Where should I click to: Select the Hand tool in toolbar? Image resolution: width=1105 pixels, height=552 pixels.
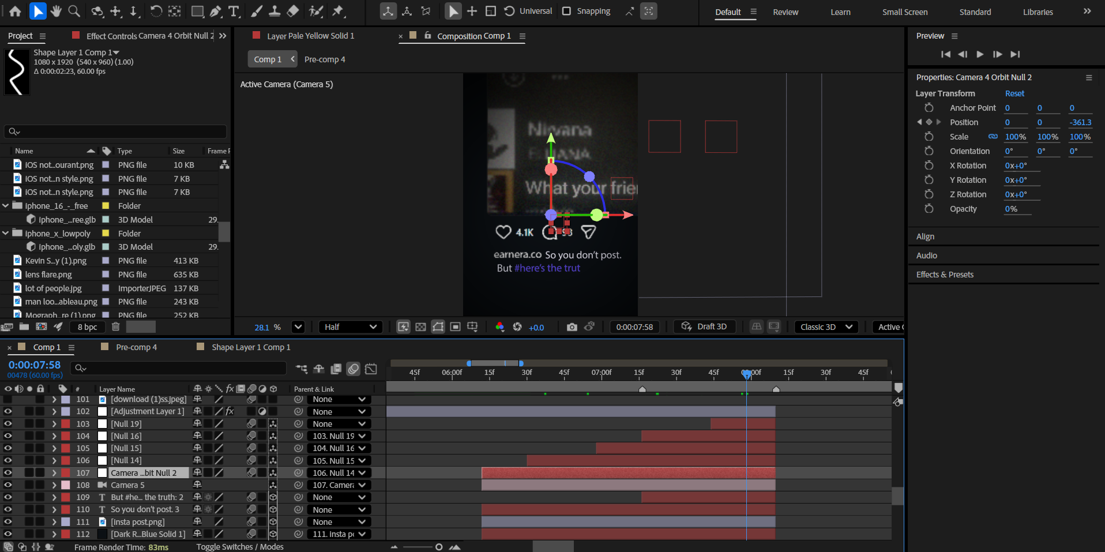pyautogui.click(x=56, y=11)
